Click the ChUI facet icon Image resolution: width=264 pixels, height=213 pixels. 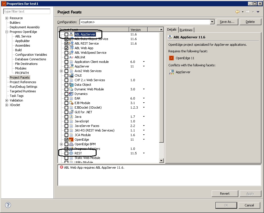click(71, 75)
